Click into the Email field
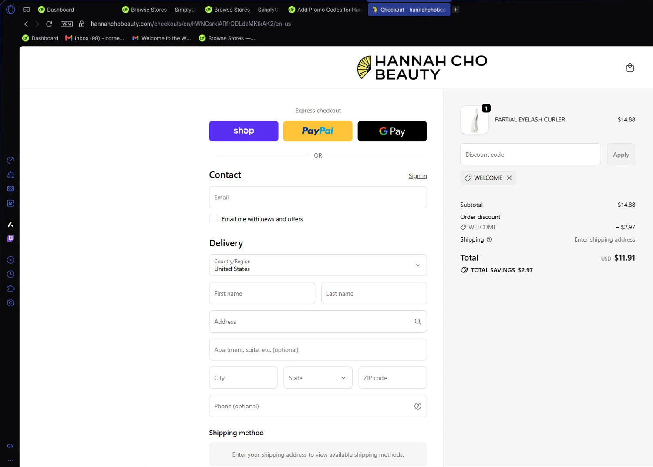Screen dimensions: 653x467 (x=318, y=197)
